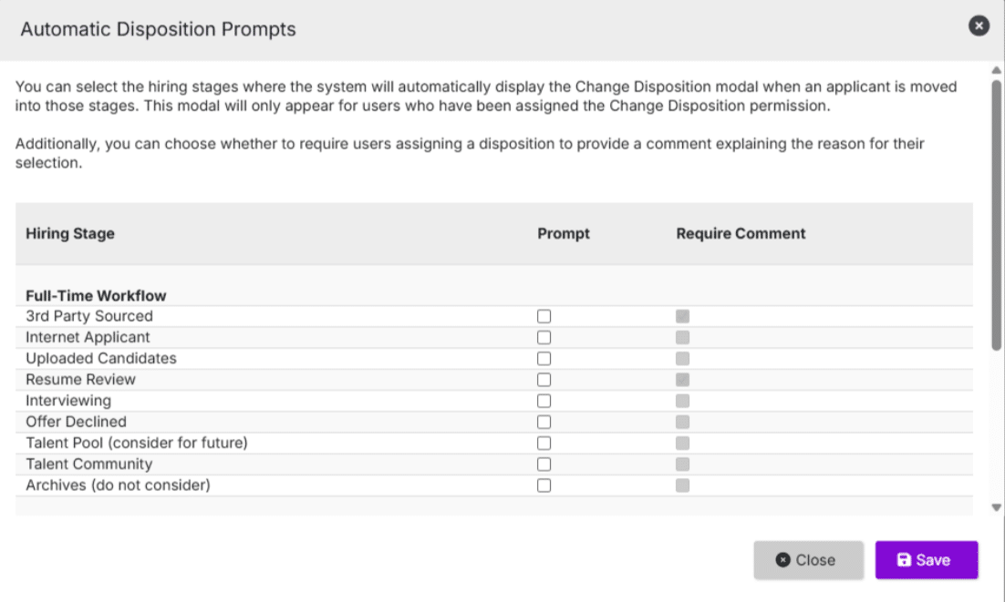Click scrollbar down arrow
The width and height of the screenshot is (1005, 602).
pos(996,507)
